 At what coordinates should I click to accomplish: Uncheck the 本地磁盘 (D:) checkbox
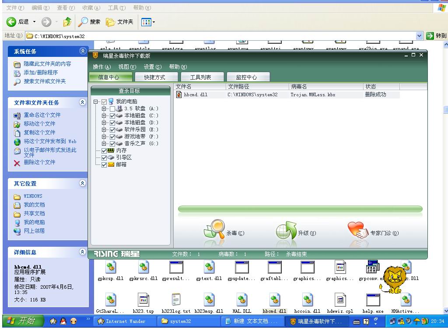[x=112, y=123]
